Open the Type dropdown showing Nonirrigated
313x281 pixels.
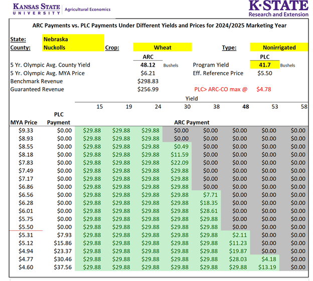(x=277, y=48)
